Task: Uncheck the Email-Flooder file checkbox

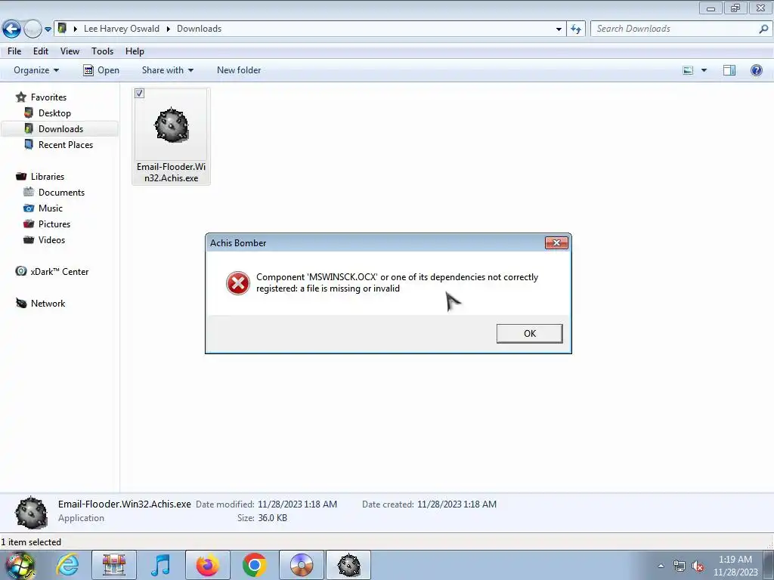Action: 140,93
